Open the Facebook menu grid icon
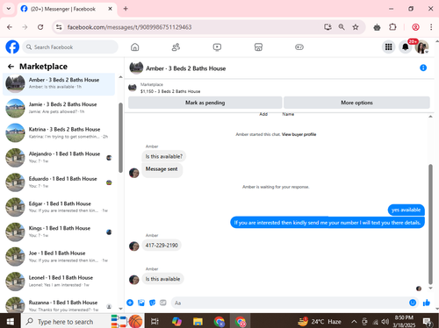The width and height of the screenshot is (439, 328). [389, 46]
